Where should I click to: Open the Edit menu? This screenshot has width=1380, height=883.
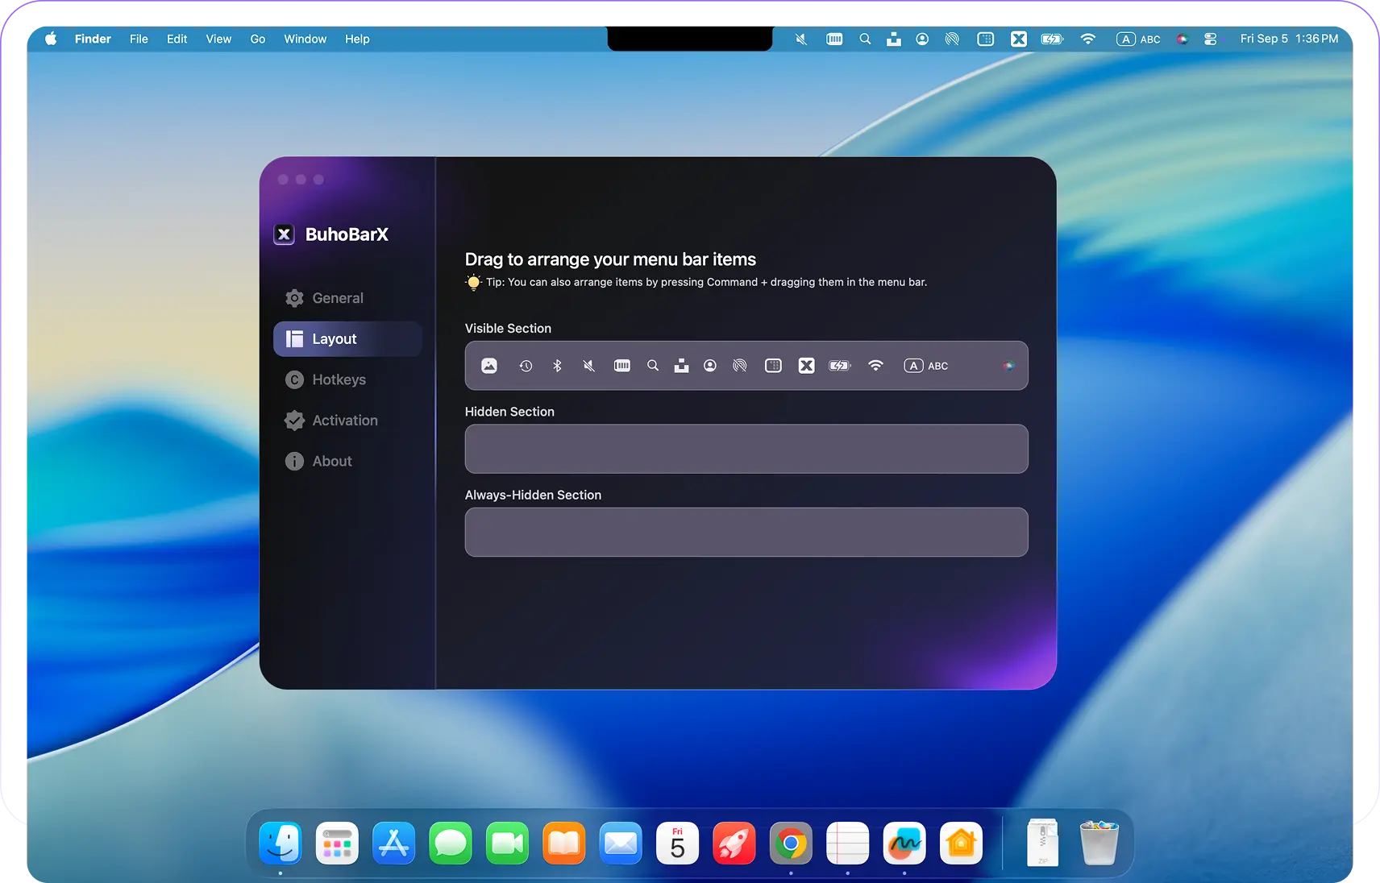tap(177, 39)
